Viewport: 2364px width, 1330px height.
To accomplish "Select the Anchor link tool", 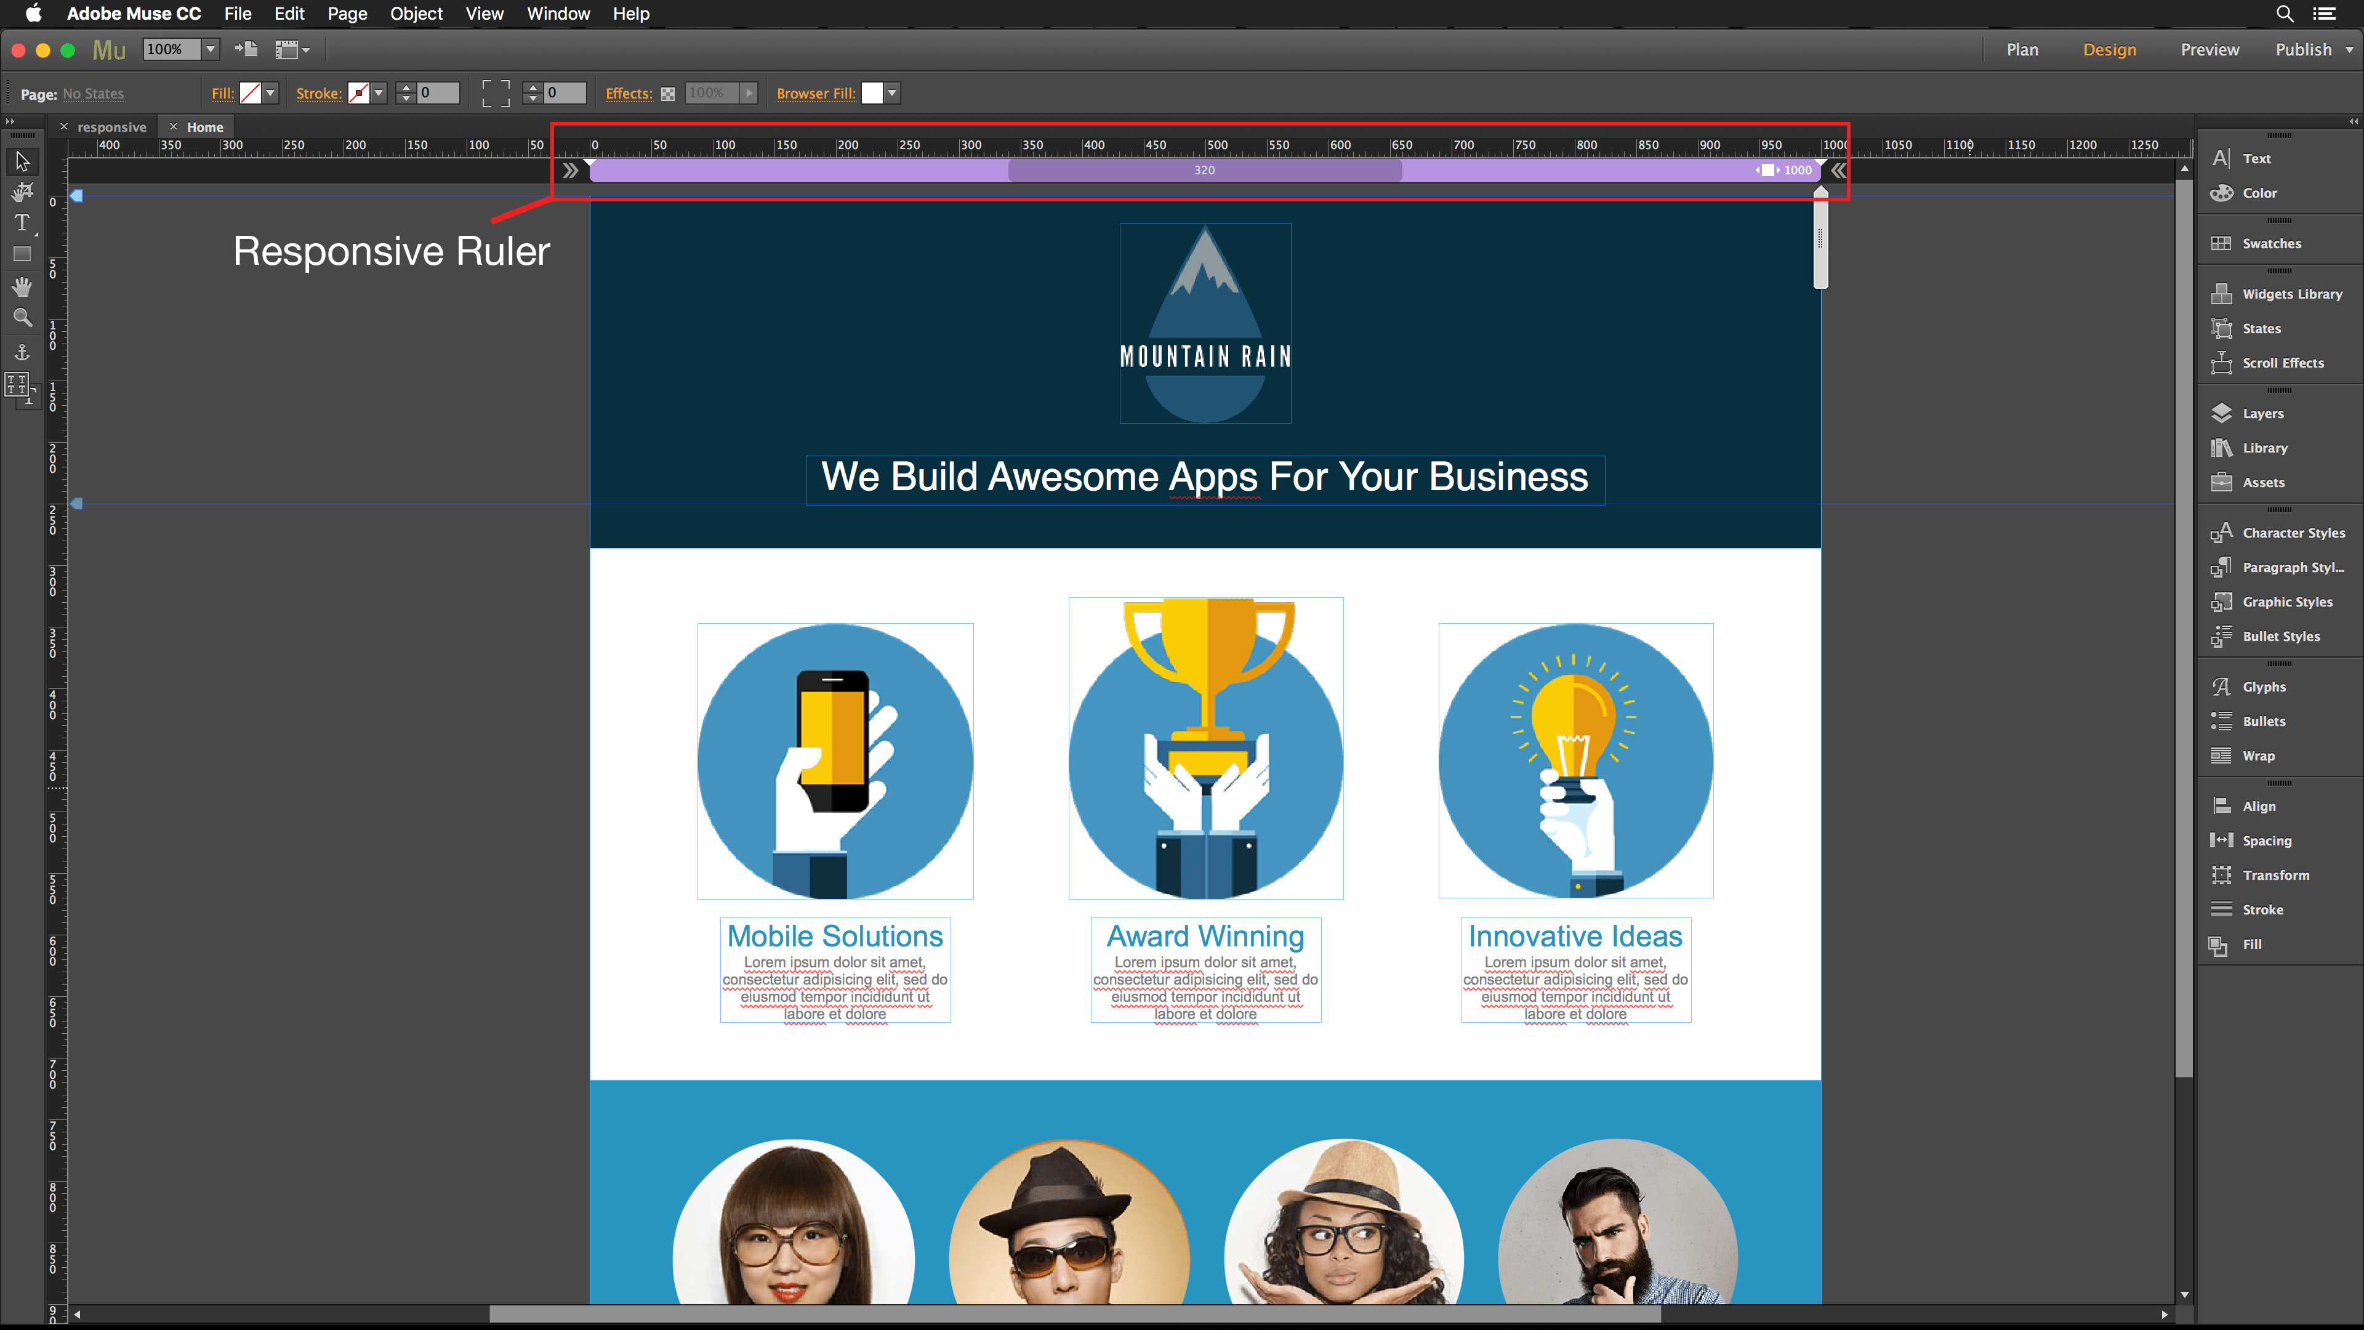I will [22, 352].
